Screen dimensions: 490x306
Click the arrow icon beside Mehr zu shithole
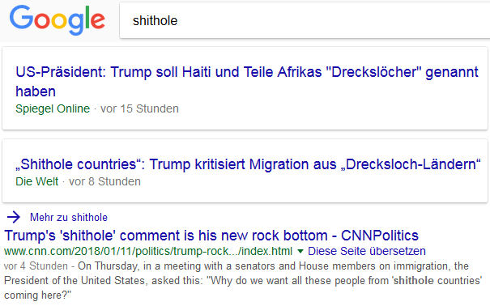[14, 217]
